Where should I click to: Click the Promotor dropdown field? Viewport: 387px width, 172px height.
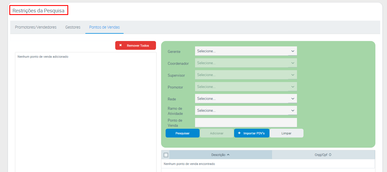click(246, 87)
